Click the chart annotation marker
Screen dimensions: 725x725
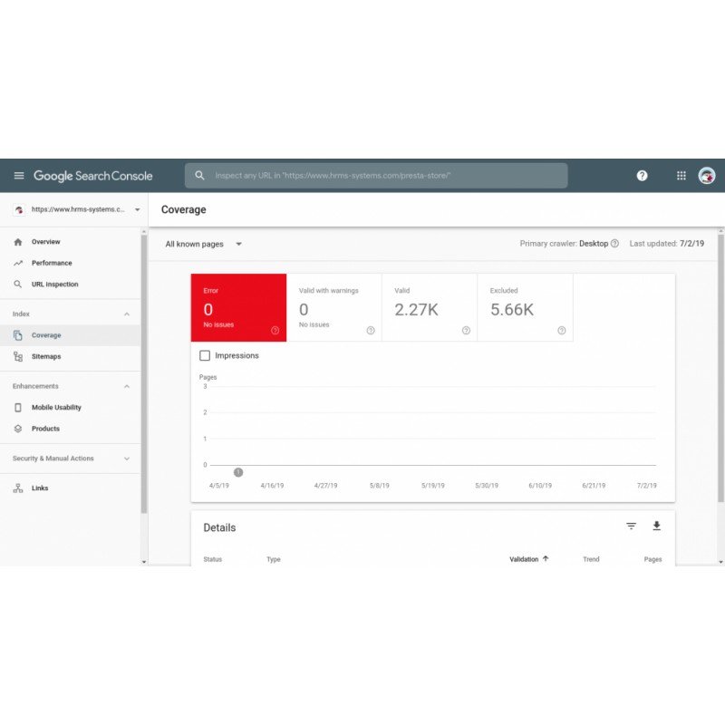tap(238, 472)
